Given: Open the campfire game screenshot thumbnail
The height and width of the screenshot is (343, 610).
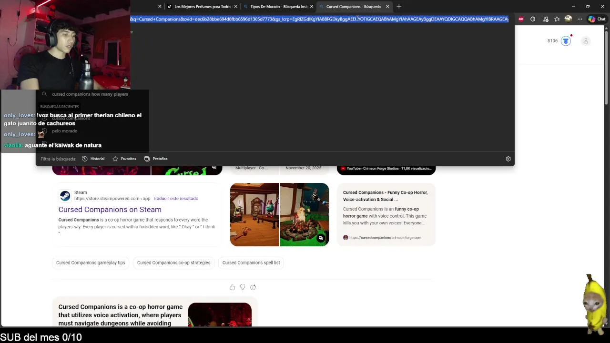Looking at the screenshot, I should pos(304,214).
